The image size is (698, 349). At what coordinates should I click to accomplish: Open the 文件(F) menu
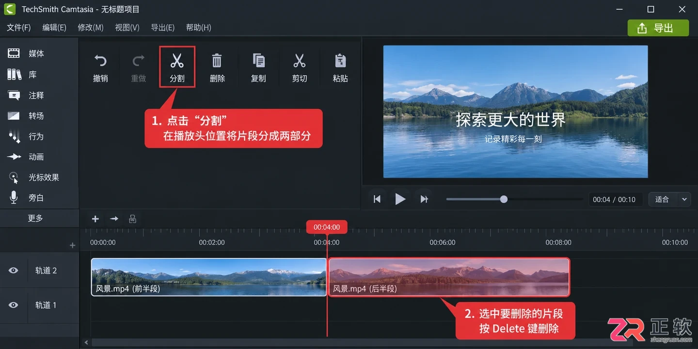(19, 28)
